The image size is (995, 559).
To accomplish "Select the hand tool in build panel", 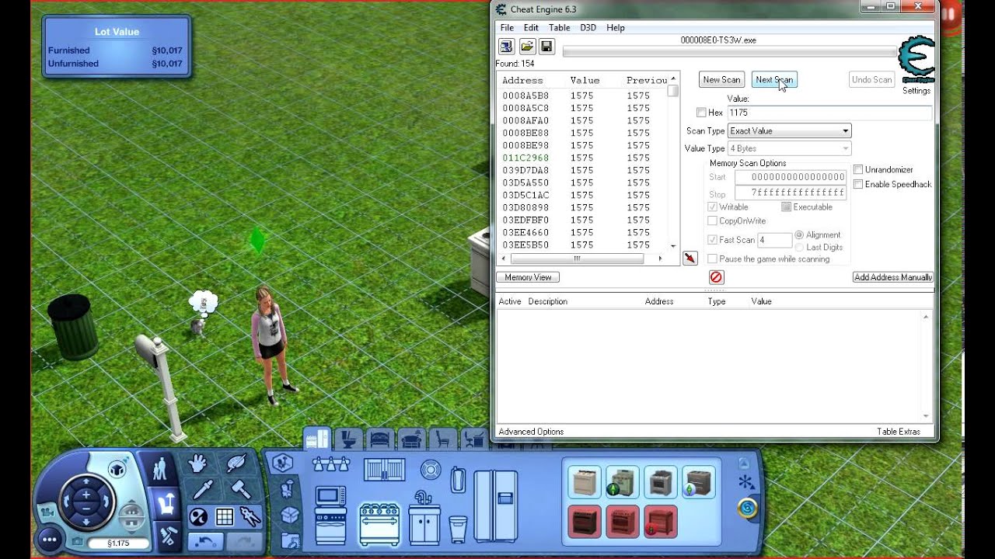I will [x=197, y=464].
